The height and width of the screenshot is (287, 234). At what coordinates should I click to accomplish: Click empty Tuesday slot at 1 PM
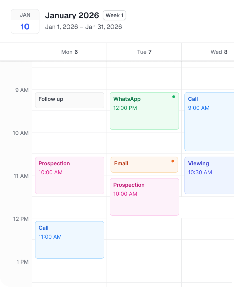[x=144, y=271]
